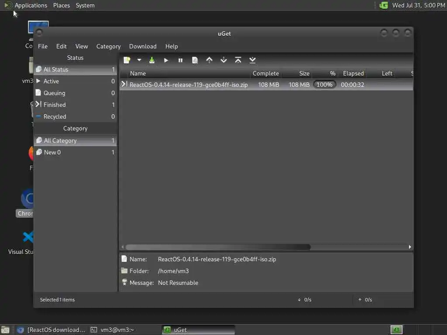This screenshot has height=335, width=447.
Task: Switch to ReactOS download browser taskbar item
Action: coord(51,330)
